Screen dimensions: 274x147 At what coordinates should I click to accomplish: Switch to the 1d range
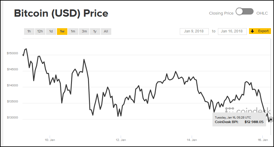coord(51,32)
